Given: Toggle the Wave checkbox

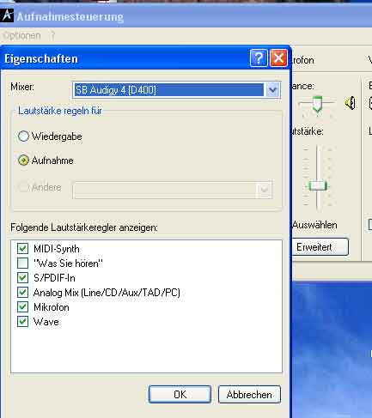Looking at the screenshot, I should (x=22, y=321).
